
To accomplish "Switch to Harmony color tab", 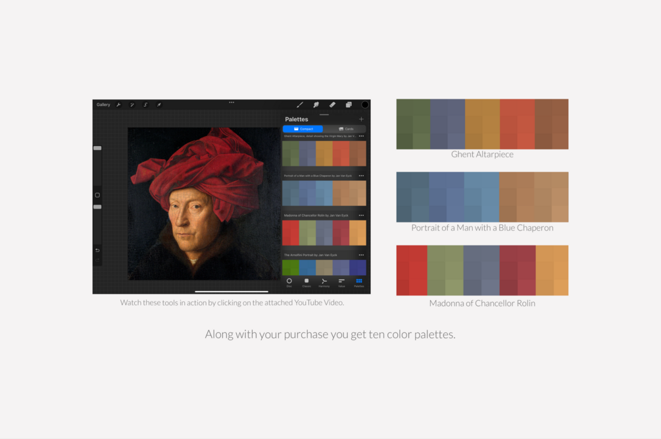I will click(x=324, y=282).
